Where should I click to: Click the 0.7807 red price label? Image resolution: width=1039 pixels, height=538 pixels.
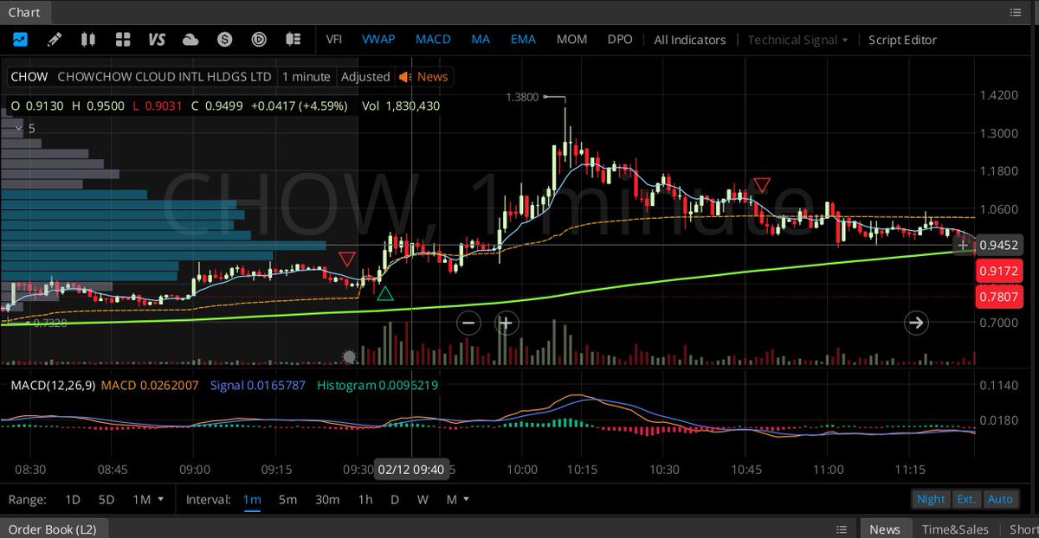[x=999, y=298]
